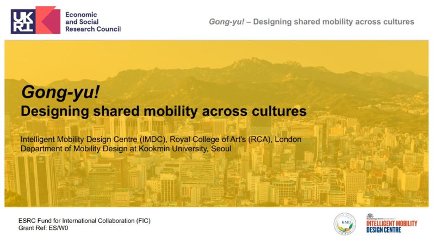Click the word DESIGN CENTRE in blue logo text
Screen dimensions: 435x242
(383, 229)
